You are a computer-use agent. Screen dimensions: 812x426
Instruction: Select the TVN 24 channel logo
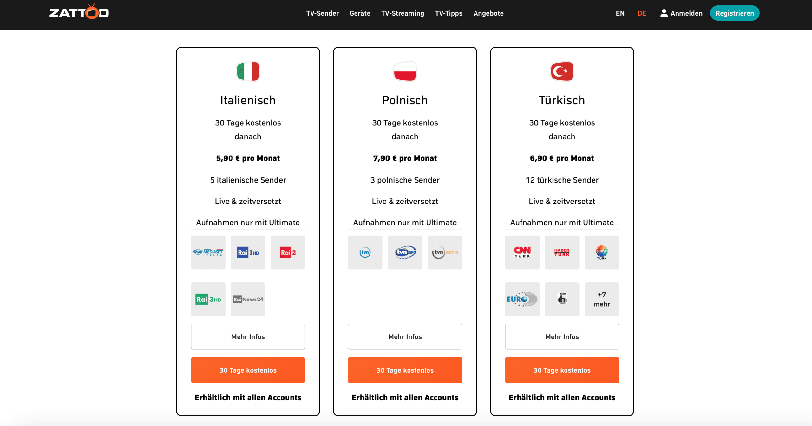pyautogui.click(x=405, y=252)
